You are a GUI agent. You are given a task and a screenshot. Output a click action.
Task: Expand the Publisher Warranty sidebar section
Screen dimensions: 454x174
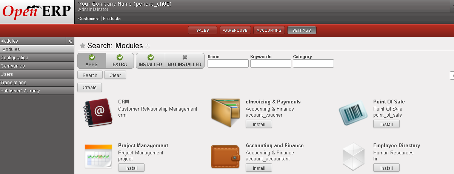pyautogui.click(x=37, y=91)
